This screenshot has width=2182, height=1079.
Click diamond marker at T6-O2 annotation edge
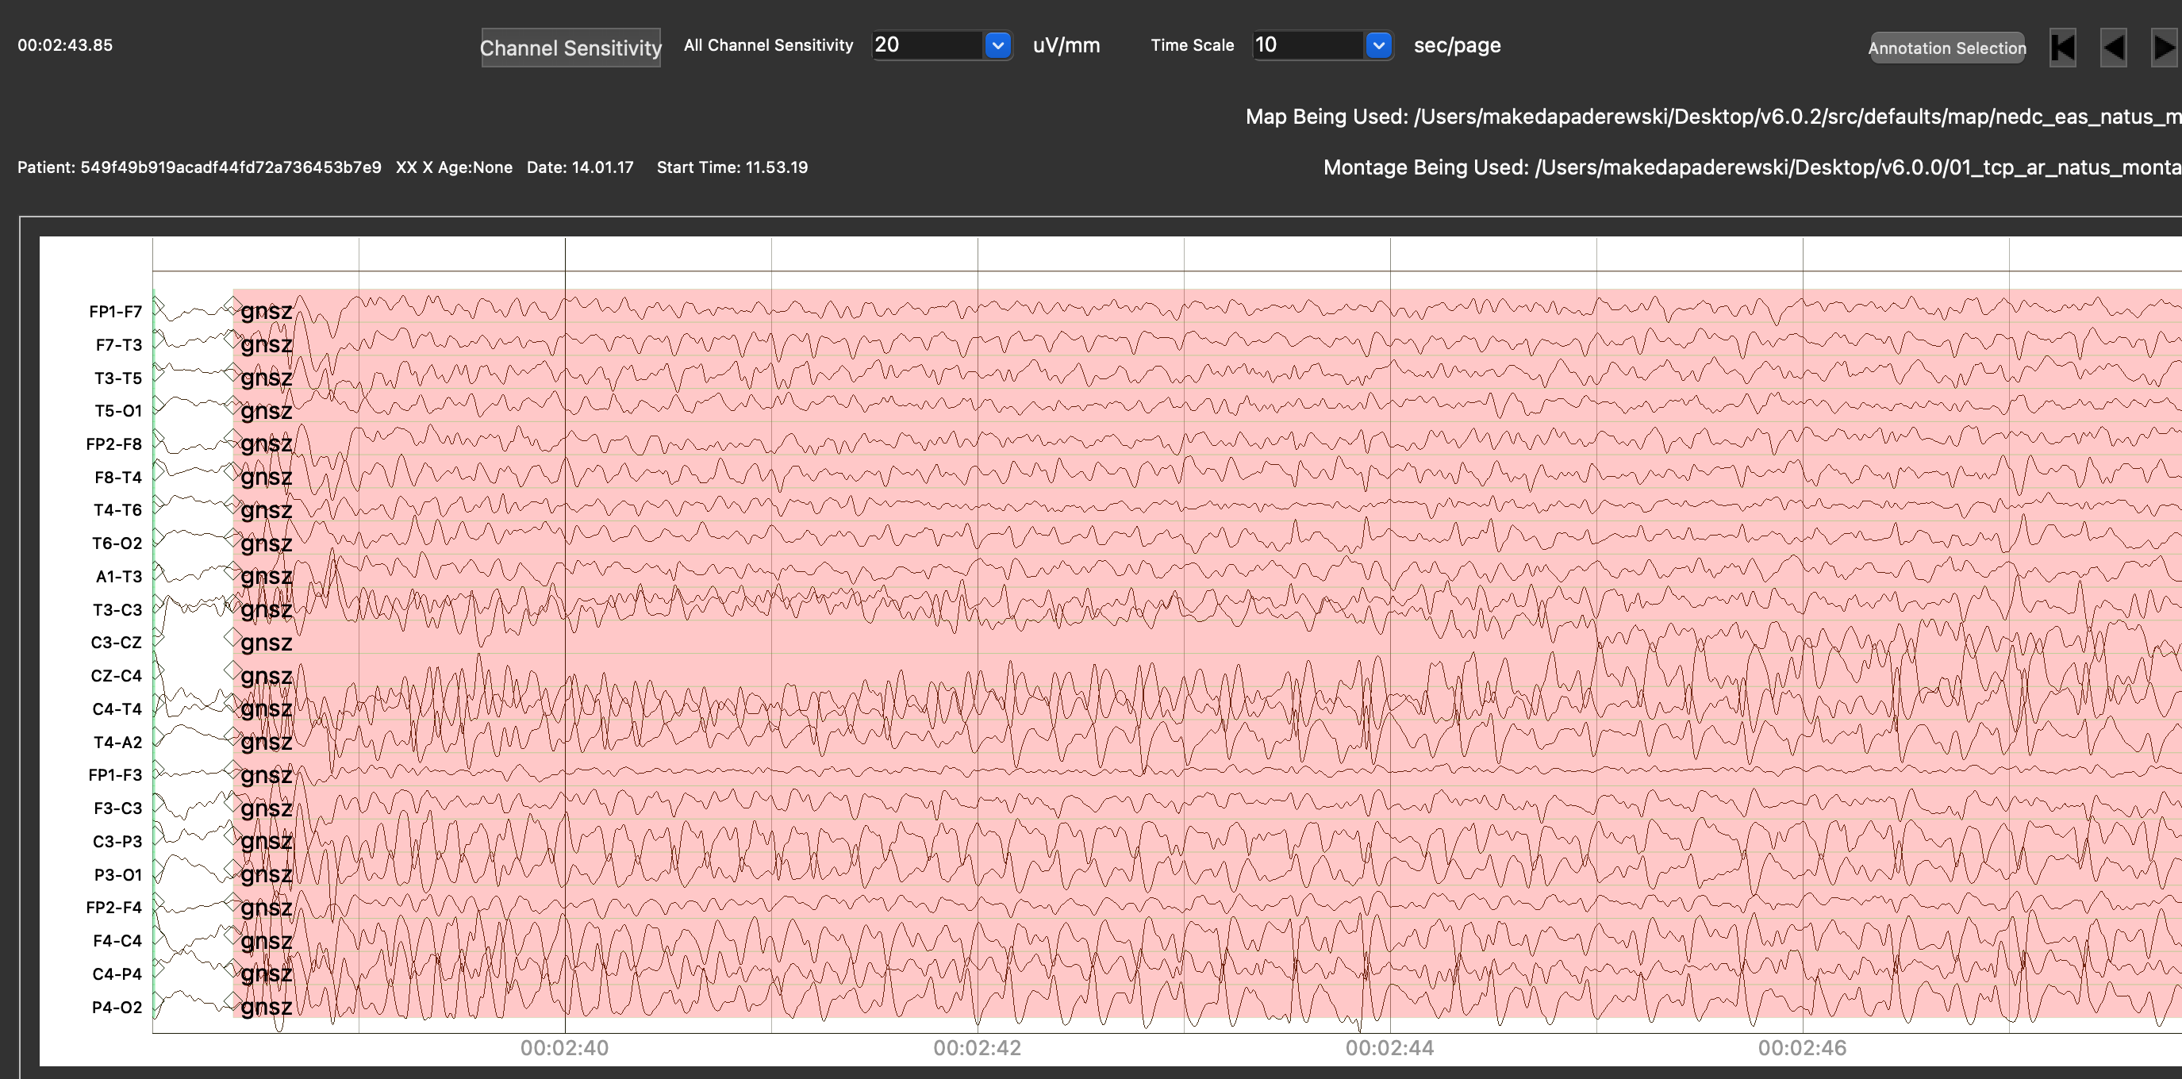pyautogui.click(x=232, y=538)
